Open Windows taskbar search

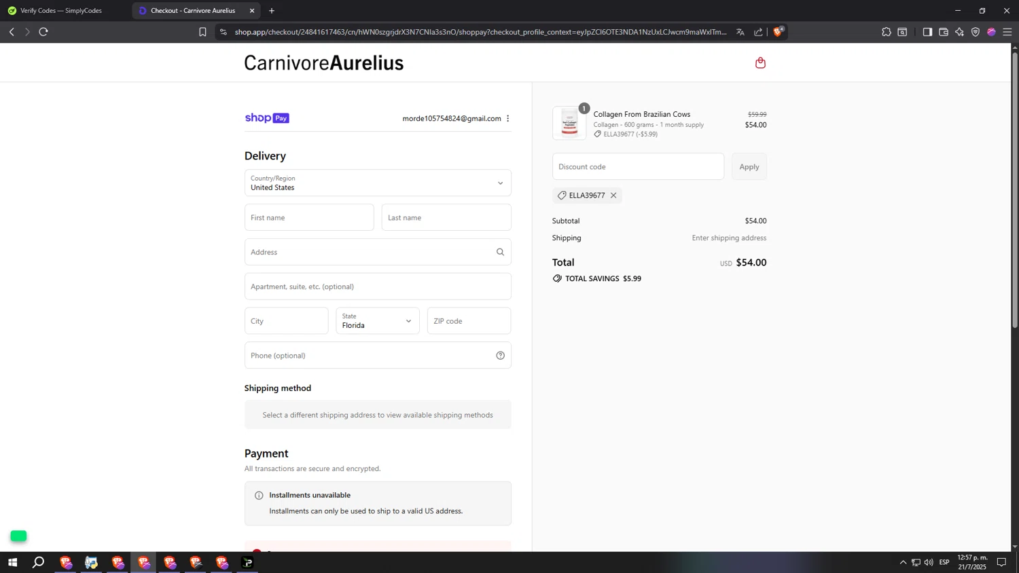[x=39, y=562]
